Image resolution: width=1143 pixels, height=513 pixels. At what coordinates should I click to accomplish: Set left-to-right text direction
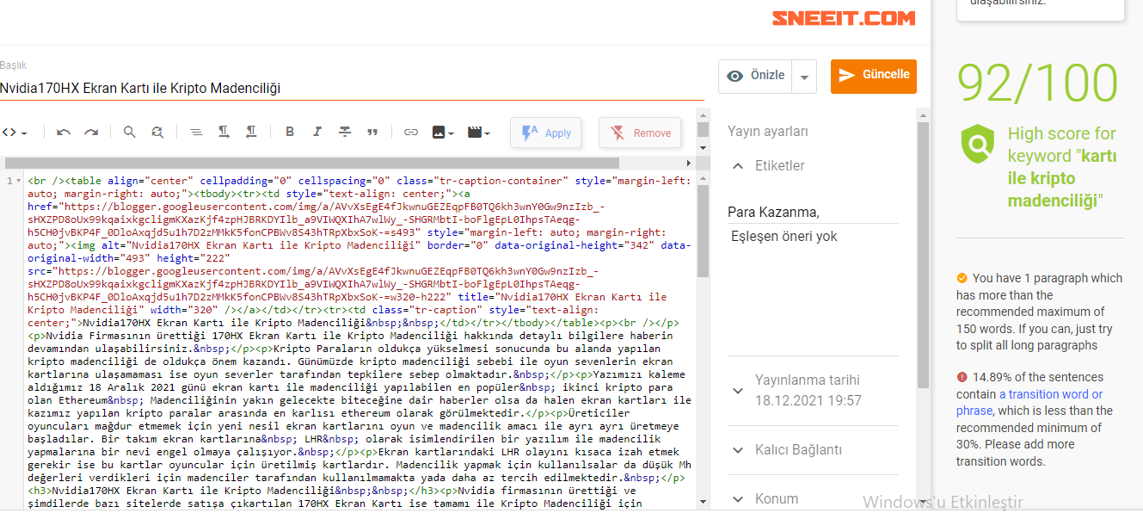click(x=224, y=133)
